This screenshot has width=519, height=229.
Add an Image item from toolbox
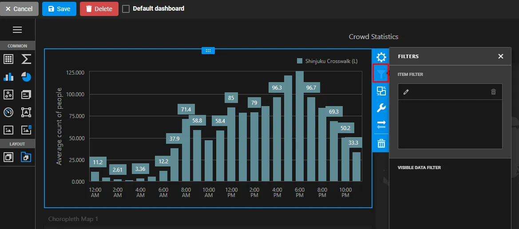(x=8, y=130)
